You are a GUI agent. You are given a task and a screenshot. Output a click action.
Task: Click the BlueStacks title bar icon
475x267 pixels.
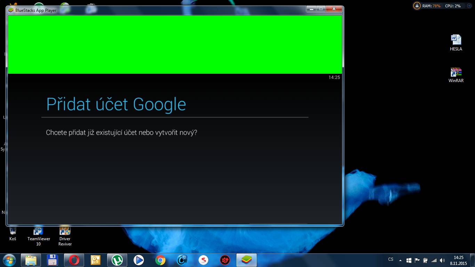(11, 10)
